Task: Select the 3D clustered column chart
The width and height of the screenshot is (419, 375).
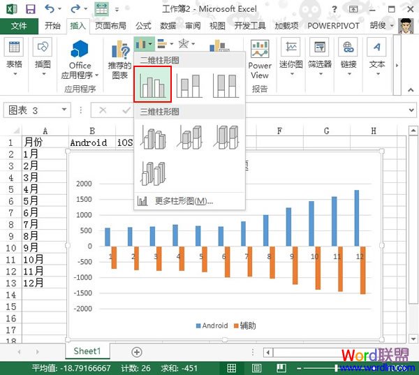Action: (153, 137)
